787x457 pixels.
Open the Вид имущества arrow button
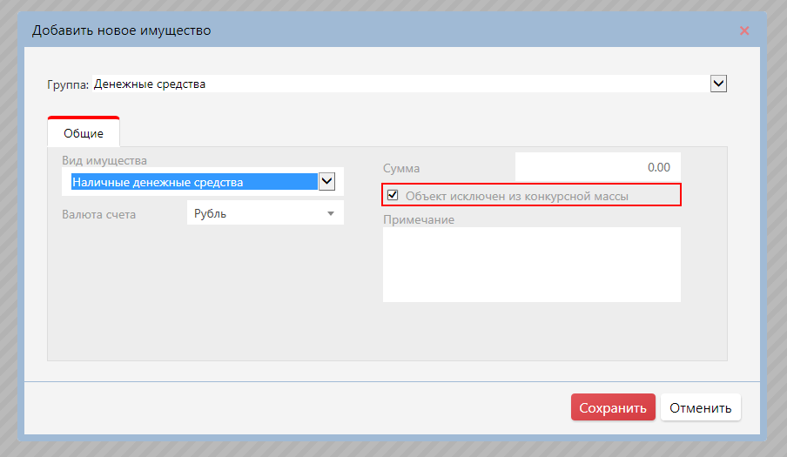tap(326, 182)
